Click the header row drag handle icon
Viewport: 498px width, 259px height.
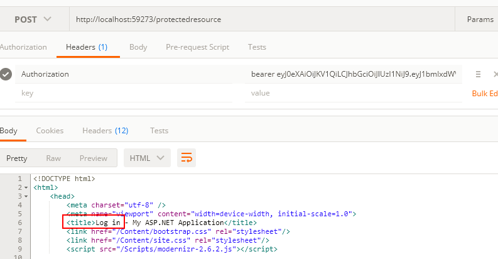point(478,74)
